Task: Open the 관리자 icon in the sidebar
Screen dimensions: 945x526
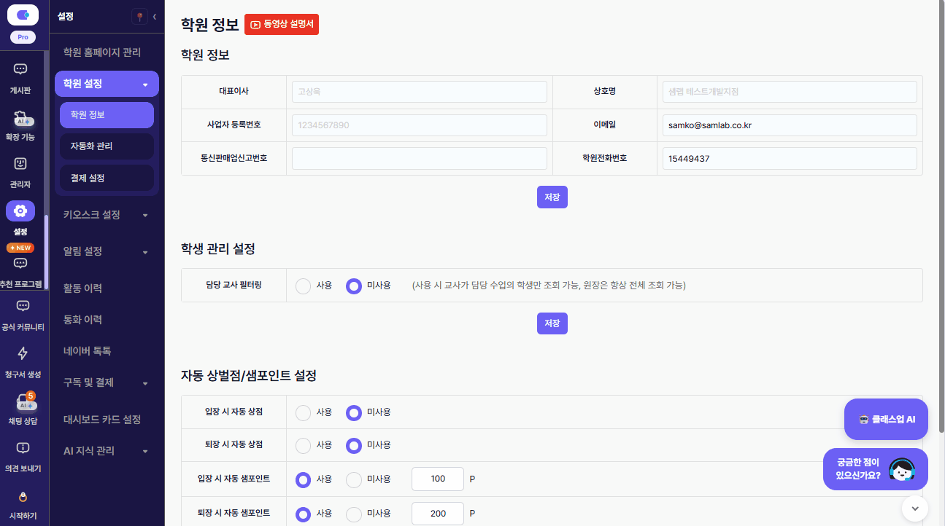Action: (20, 164)
